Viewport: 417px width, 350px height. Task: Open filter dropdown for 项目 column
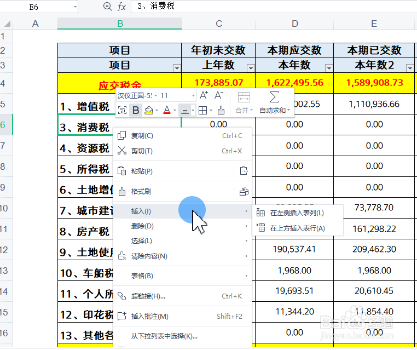(177, 68)
